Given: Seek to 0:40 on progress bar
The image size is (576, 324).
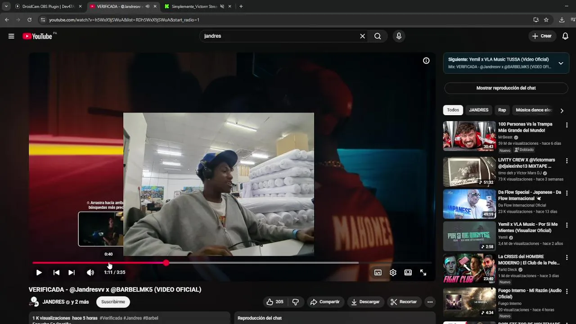Looking at the screenshot, I should (108, 263).
